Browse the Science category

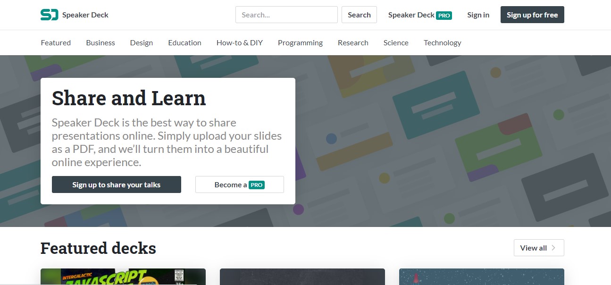click(x=396, y=42)
